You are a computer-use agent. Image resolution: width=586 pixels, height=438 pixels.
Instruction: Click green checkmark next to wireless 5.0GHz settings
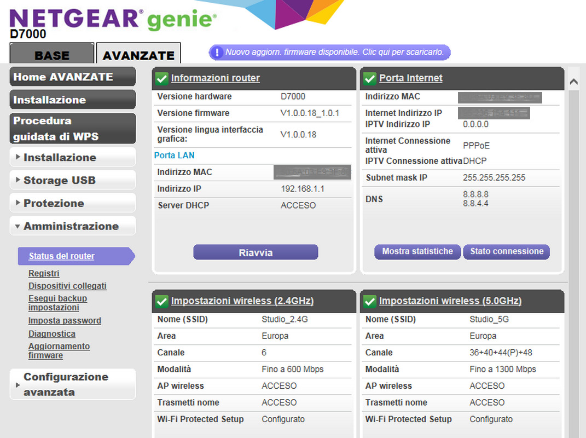point(369,301)
